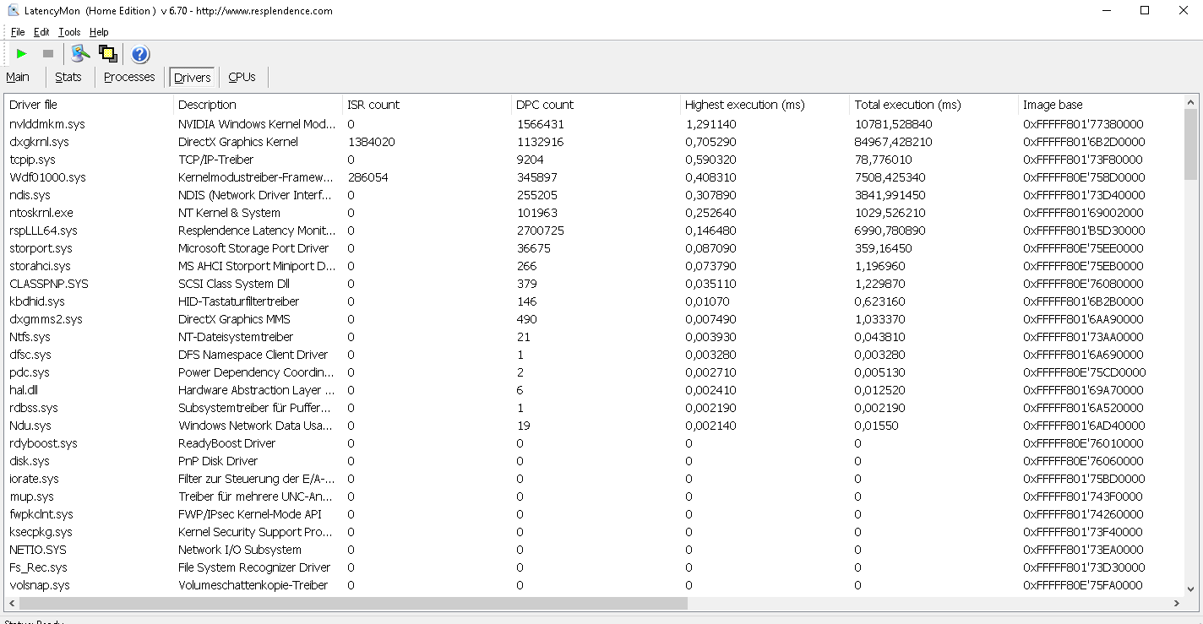Select the tcpip.sys driver row
Image resolution: width=1203 pixels, height=624 pixels.
pyautogui.click(x=594, y=160)
